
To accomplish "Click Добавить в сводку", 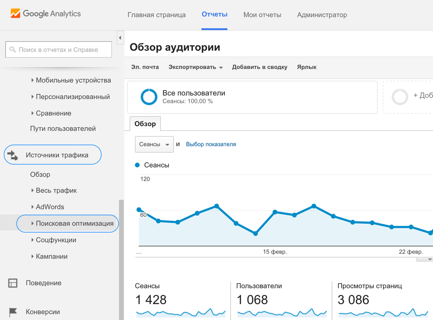I will pyautogui.click(x=260, y=67).
